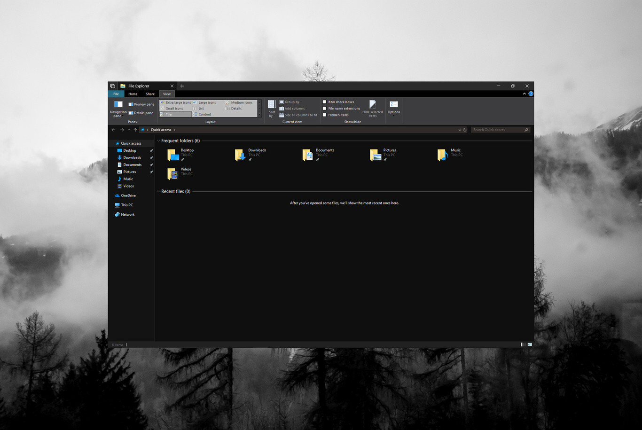Open the OneDrive sidebar entry
The image size is (642, 430).
(x=127, y=195)
